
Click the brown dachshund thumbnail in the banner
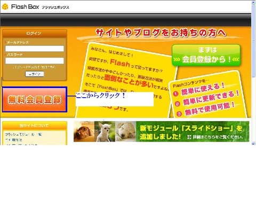coord(84,131)
